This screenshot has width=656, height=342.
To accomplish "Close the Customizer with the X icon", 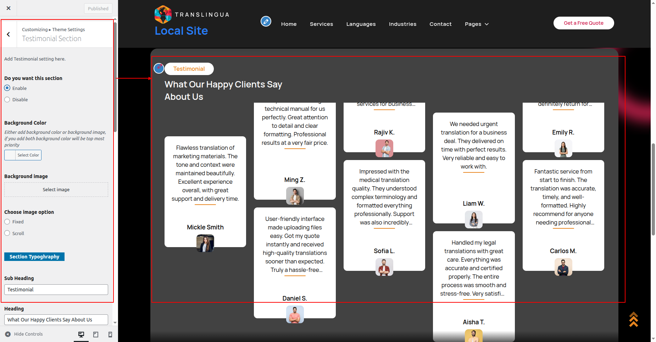I will pos(9,8).
